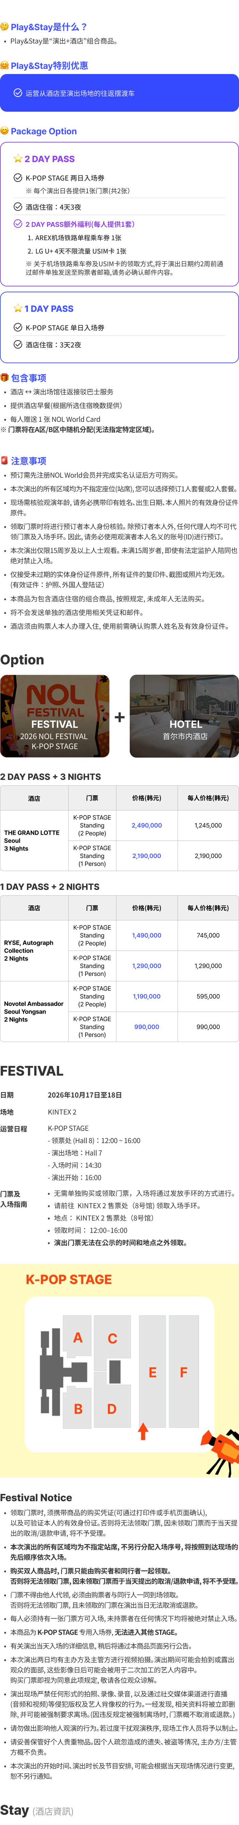Click the check circle for 酒店住宿：3天2夜
Image resolution: width=239 pixels, height=1825 pixels.
coord(18,345)
